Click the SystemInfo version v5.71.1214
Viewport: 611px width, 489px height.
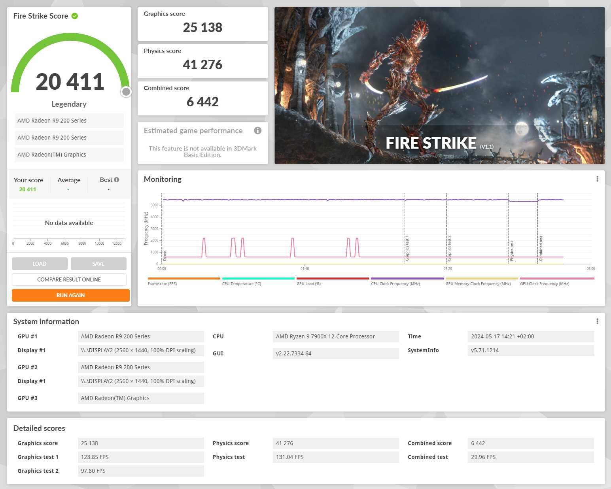531,350
